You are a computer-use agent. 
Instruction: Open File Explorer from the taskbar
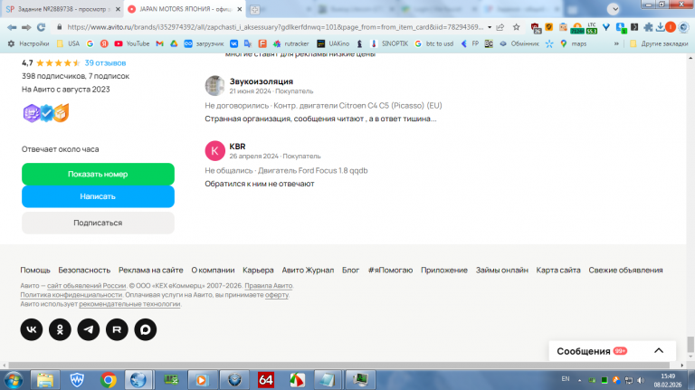click(44, 380)
